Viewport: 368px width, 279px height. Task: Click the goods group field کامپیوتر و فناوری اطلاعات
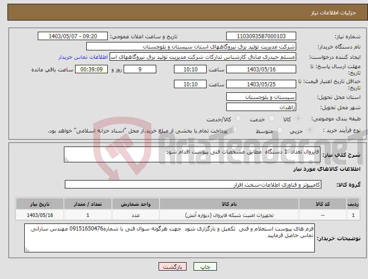point(193,185)
